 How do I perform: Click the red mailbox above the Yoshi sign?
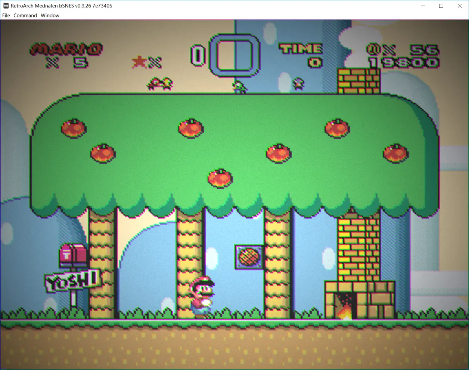coord(73,255)
